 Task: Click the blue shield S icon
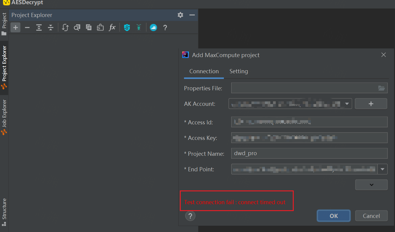127,28
